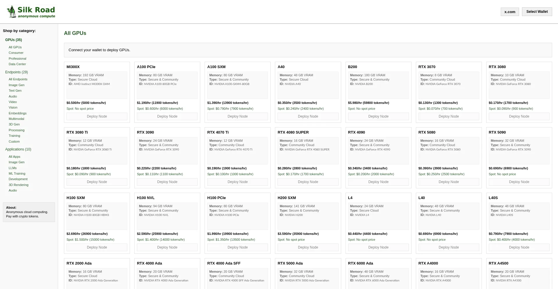This screenshot has width=558, height=289.
Task: Select the H200 SXM card heading
Action: (287, 198)
